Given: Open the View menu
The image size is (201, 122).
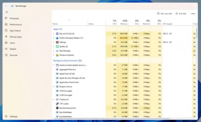Looking at the screenshot, I should point(193,14).
